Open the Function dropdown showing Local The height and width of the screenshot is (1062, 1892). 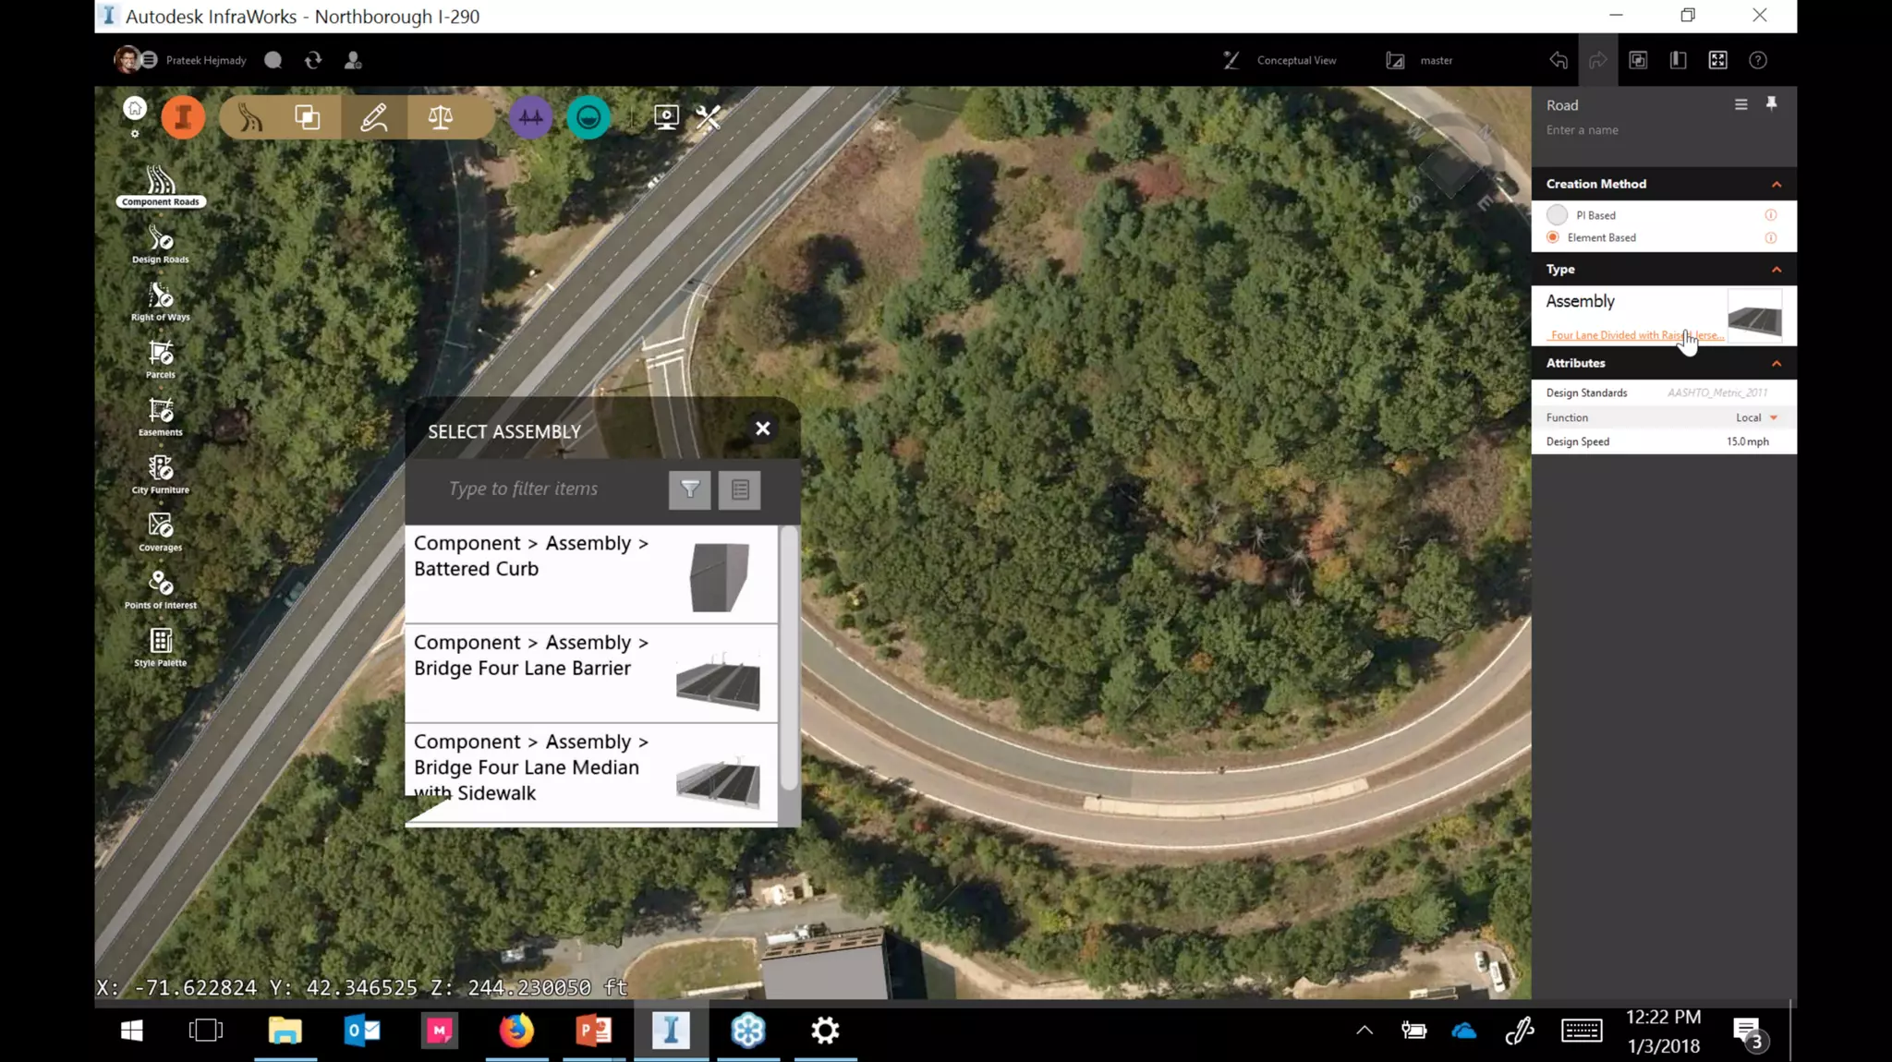coord(1756,417)
